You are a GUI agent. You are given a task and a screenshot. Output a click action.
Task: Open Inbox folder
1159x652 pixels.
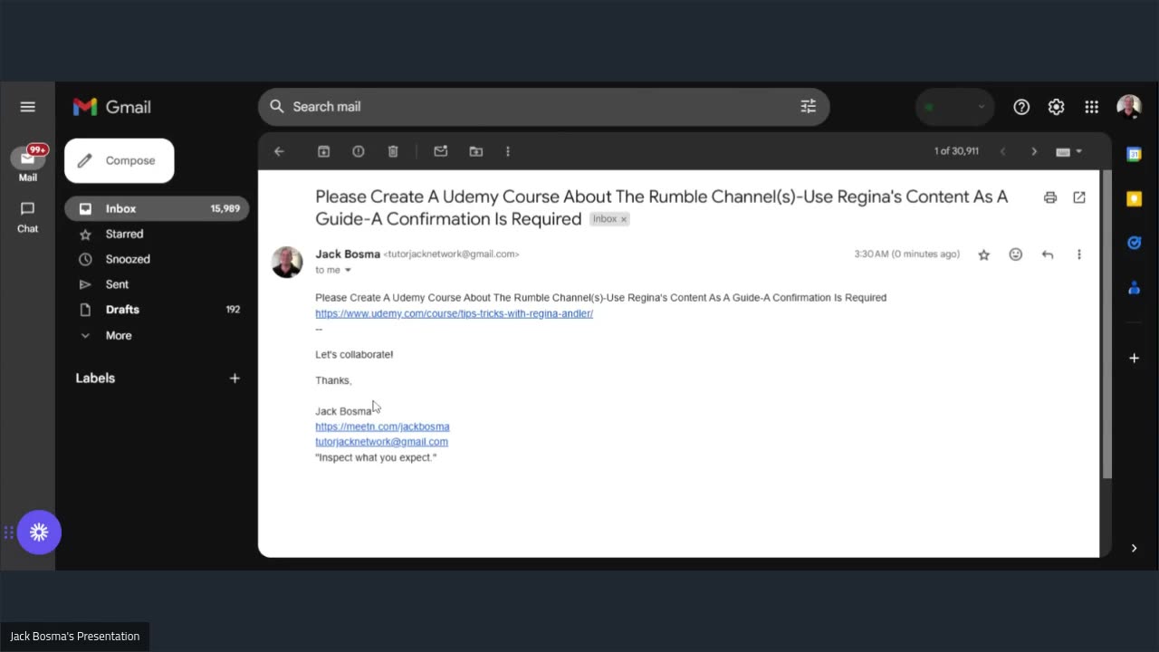[156, 208]
